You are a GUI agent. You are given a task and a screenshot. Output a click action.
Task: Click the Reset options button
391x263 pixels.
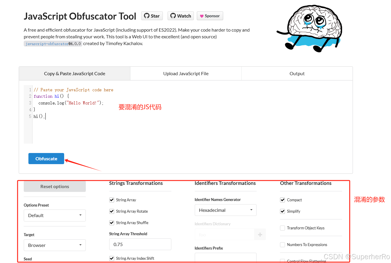coord(55,186)
